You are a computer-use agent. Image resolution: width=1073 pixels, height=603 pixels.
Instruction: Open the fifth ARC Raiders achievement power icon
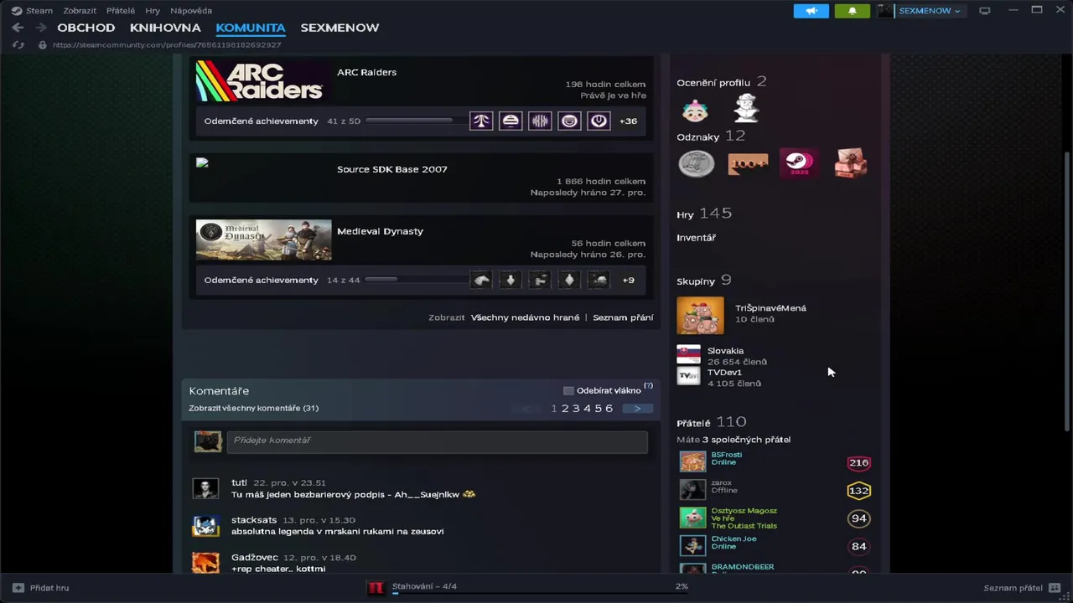click(599, 121)
